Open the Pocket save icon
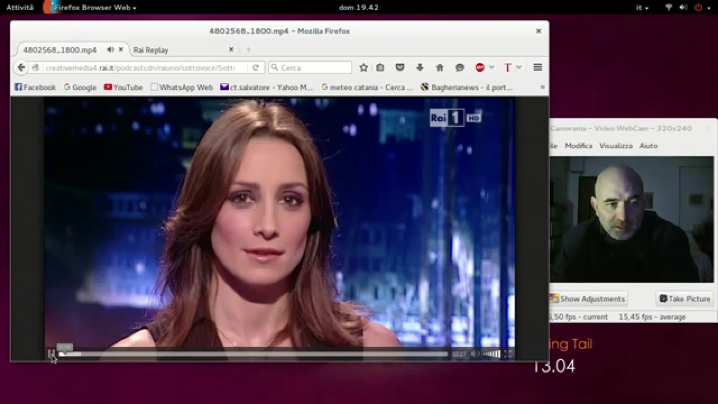 coord(400,67)
